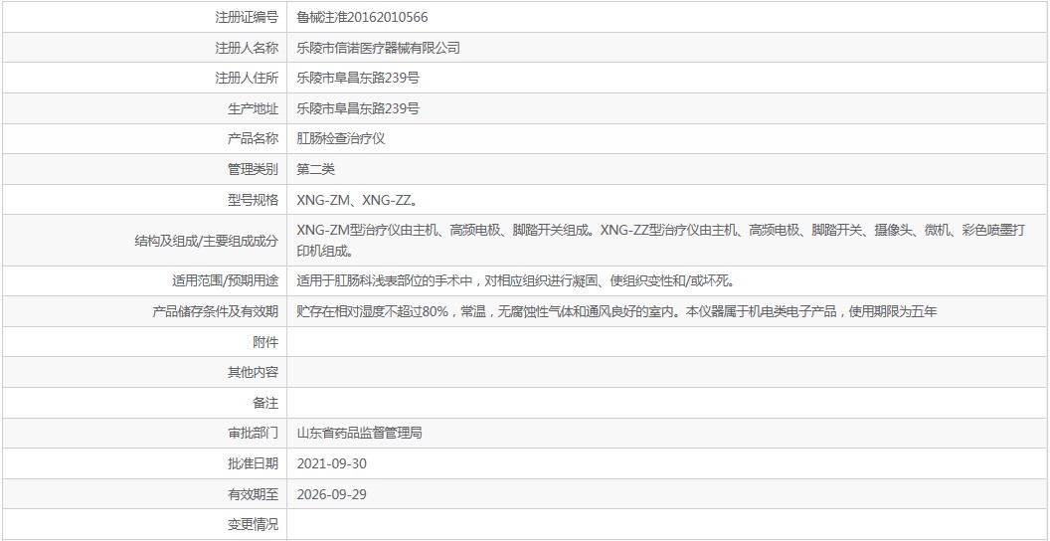Click the 适用范围/预期用途 label
Image resolution: width=1050 pixels, height=541 pixels.
point(225,280)
